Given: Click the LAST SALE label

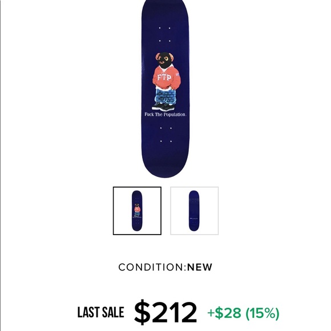Looking at the screenshot, I should [x=100, y=312].
